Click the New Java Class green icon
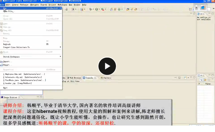 (x=119, y=9)
